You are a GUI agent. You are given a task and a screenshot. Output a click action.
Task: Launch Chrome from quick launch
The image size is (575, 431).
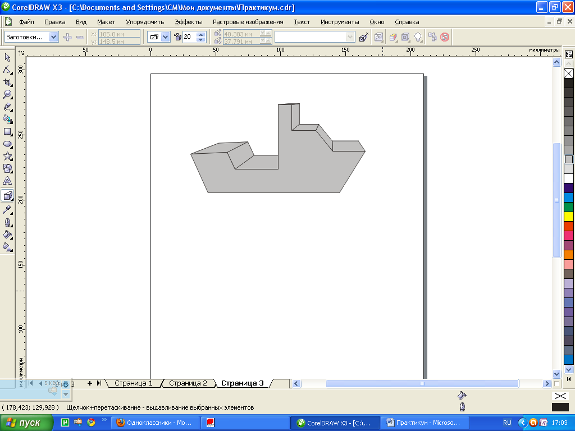coord(92,423)
